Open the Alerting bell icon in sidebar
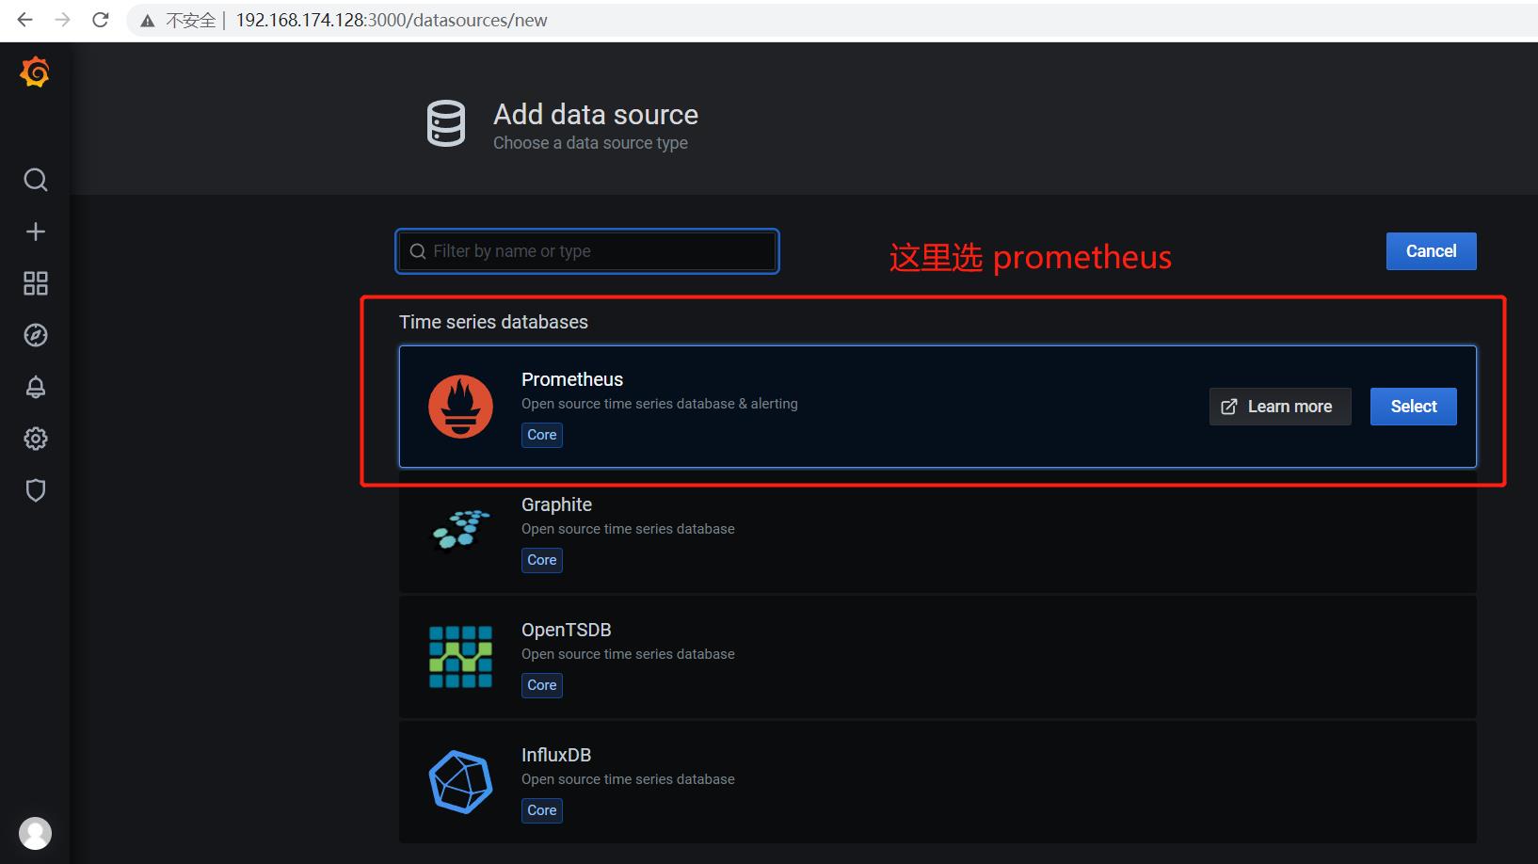This screenshot has height=864, width=1538. point(36,387)
